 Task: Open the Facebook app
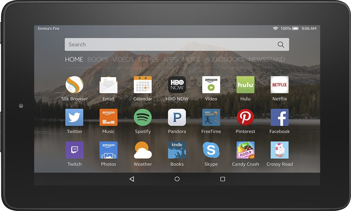click(x=280, y=117)
